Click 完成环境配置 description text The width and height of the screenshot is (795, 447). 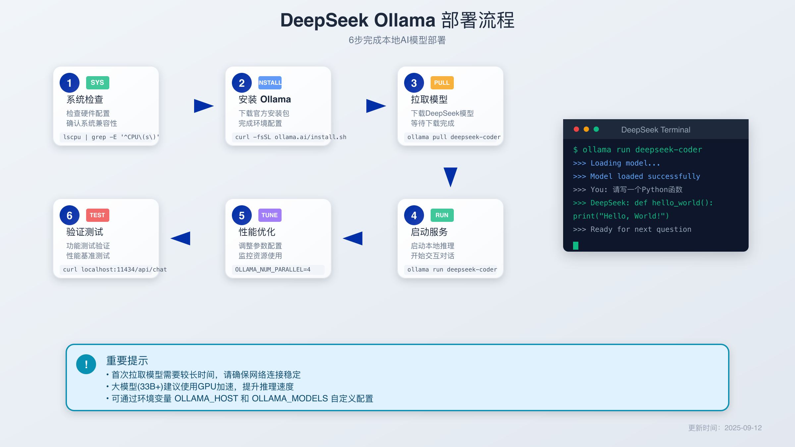click(260, 123)
